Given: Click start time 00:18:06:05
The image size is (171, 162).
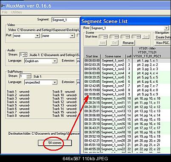Looking at the screenshot, I should (x=92, y=94).
